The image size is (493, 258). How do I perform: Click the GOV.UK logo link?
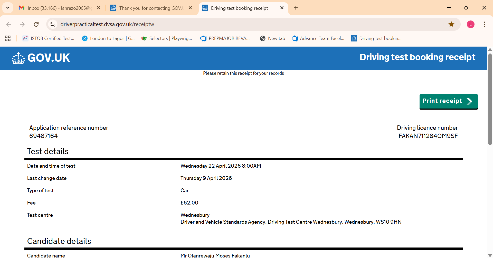coord(41,58)
